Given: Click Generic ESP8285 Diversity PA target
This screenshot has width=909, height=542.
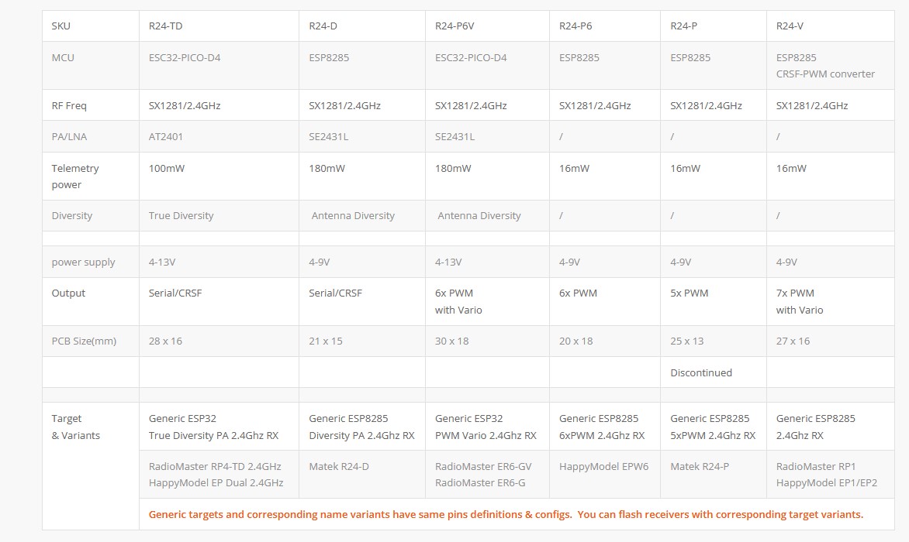Looking at the screenshot, I should (361, 427).
